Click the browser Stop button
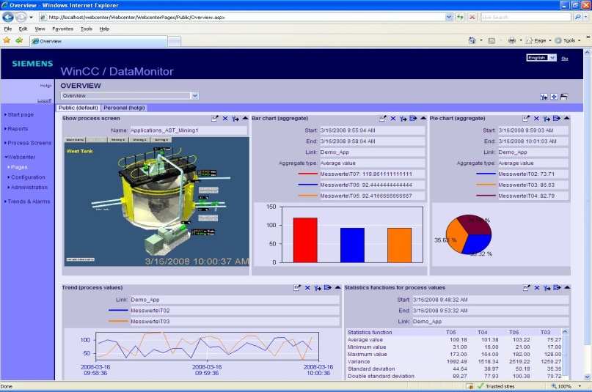Screen dimensions: 592x392 (472, 17)
